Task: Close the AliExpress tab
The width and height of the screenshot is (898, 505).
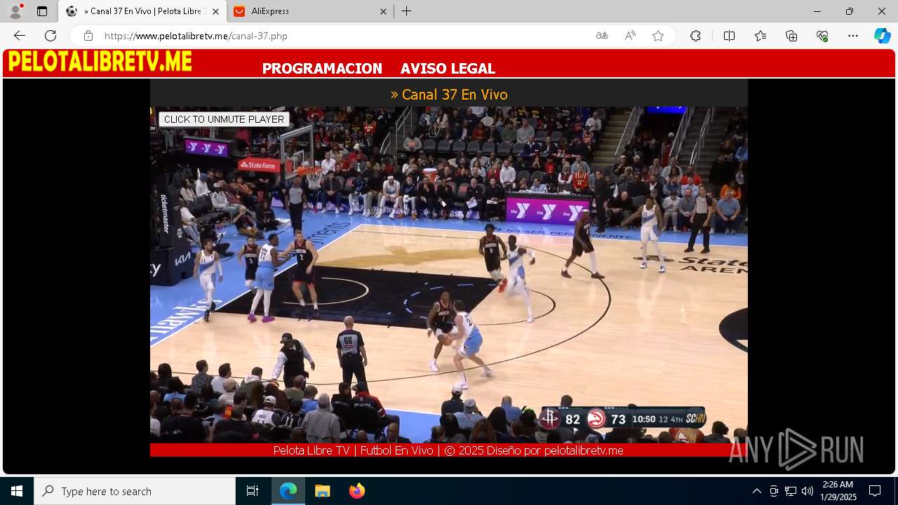Action: pyautogui.click(x=383, y=11)
